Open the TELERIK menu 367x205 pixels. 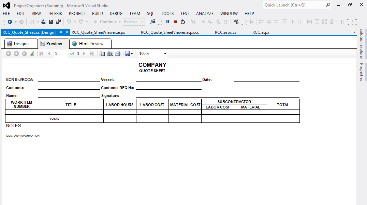coord(55,14)
